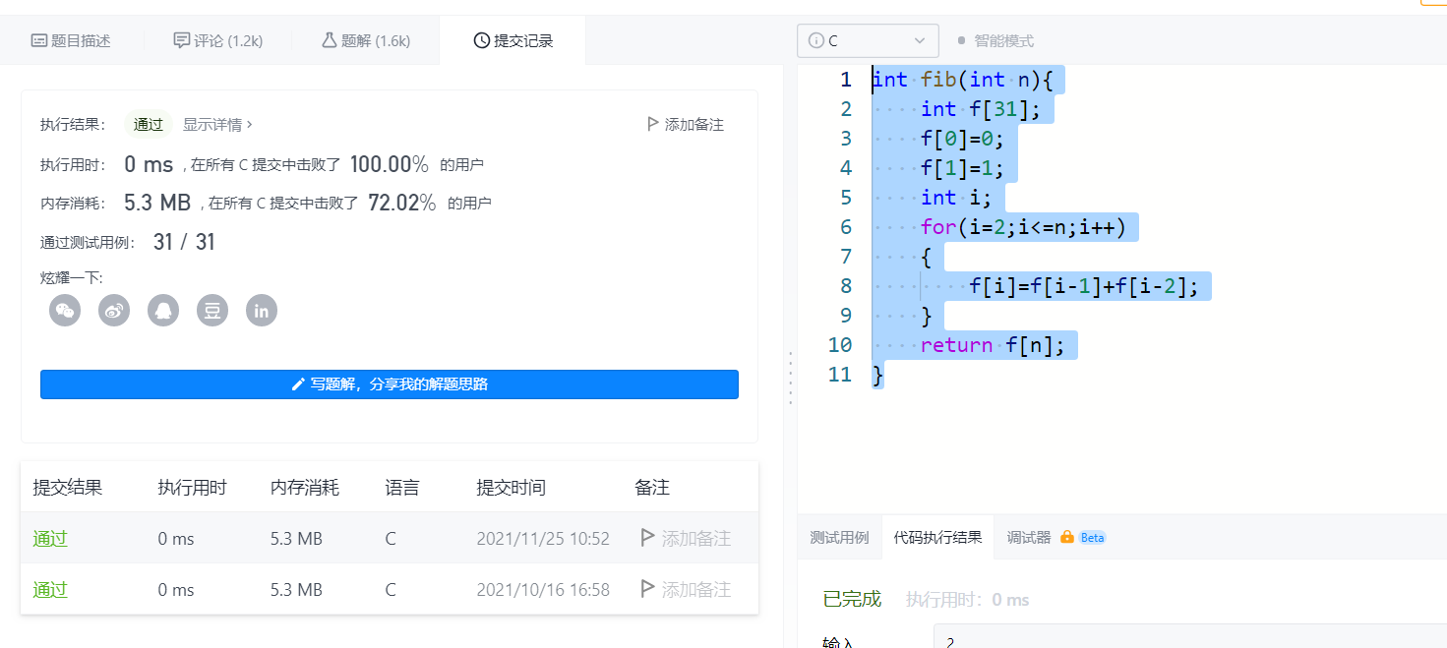Share result via QQ icon
This screenshot has height=648, width=1447.
(x=163, y=311)
